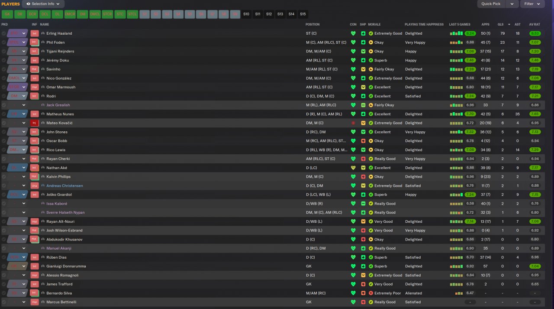Click the 7.65 average rating pill for Matheus Nunes
The image size is (554, 309).
pyautogui.click(x=535, y=114)
